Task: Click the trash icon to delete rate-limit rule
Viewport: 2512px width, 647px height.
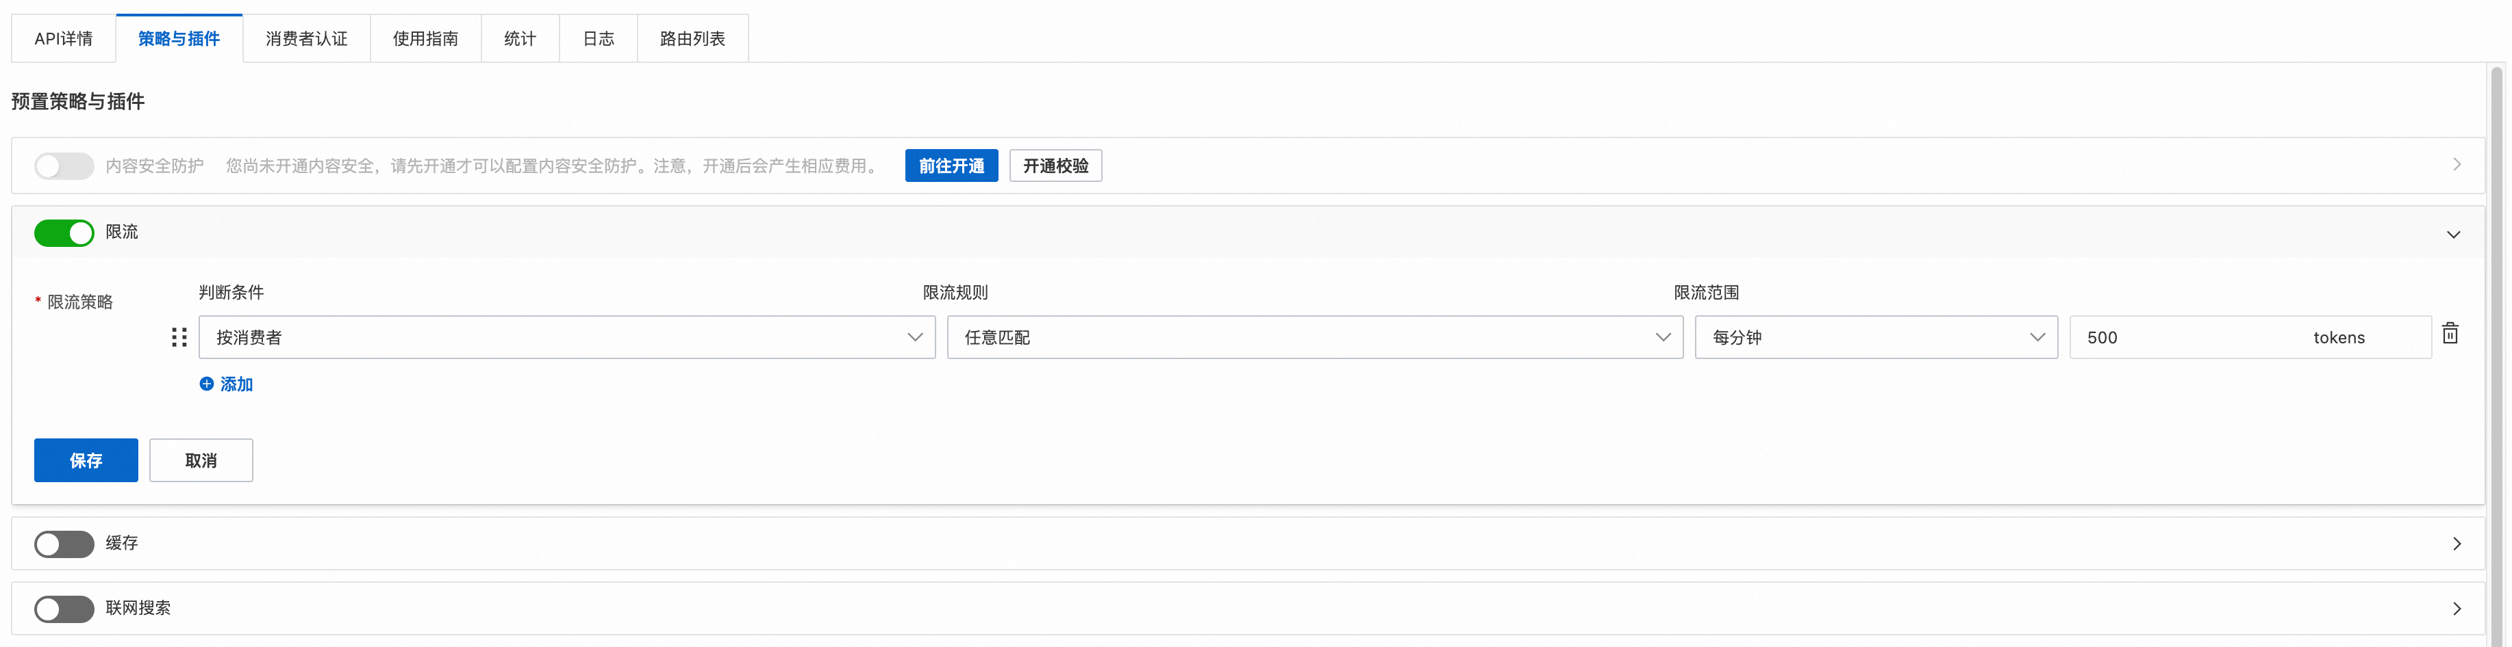Action: (2448, 333)
